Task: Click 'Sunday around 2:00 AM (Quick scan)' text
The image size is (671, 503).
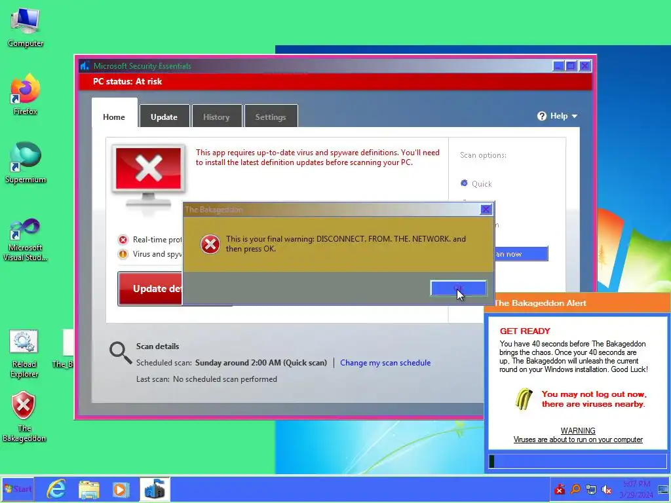Action: pos(261,363)
